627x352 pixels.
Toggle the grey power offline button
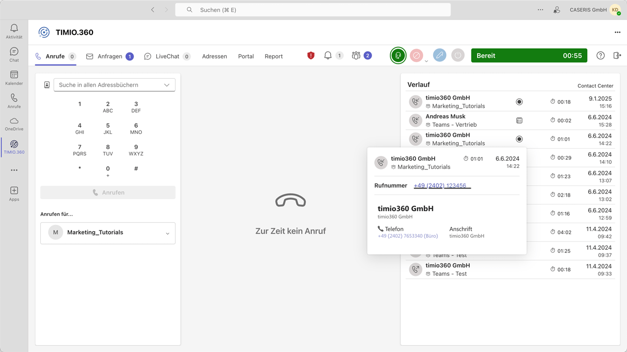(458, 55)
